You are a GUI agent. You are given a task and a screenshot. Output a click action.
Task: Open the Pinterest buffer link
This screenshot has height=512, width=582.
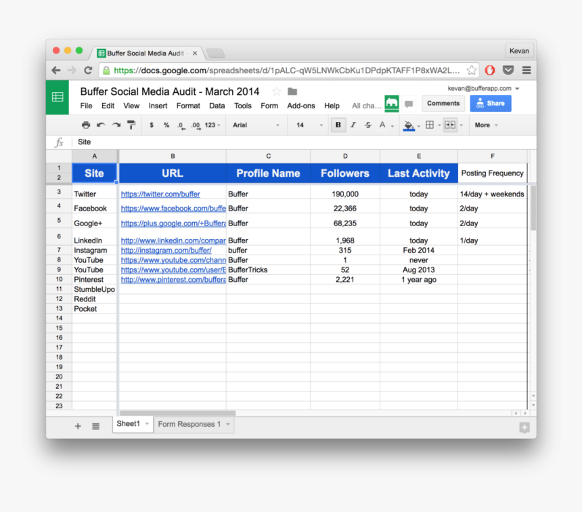(x=173, y=280)
